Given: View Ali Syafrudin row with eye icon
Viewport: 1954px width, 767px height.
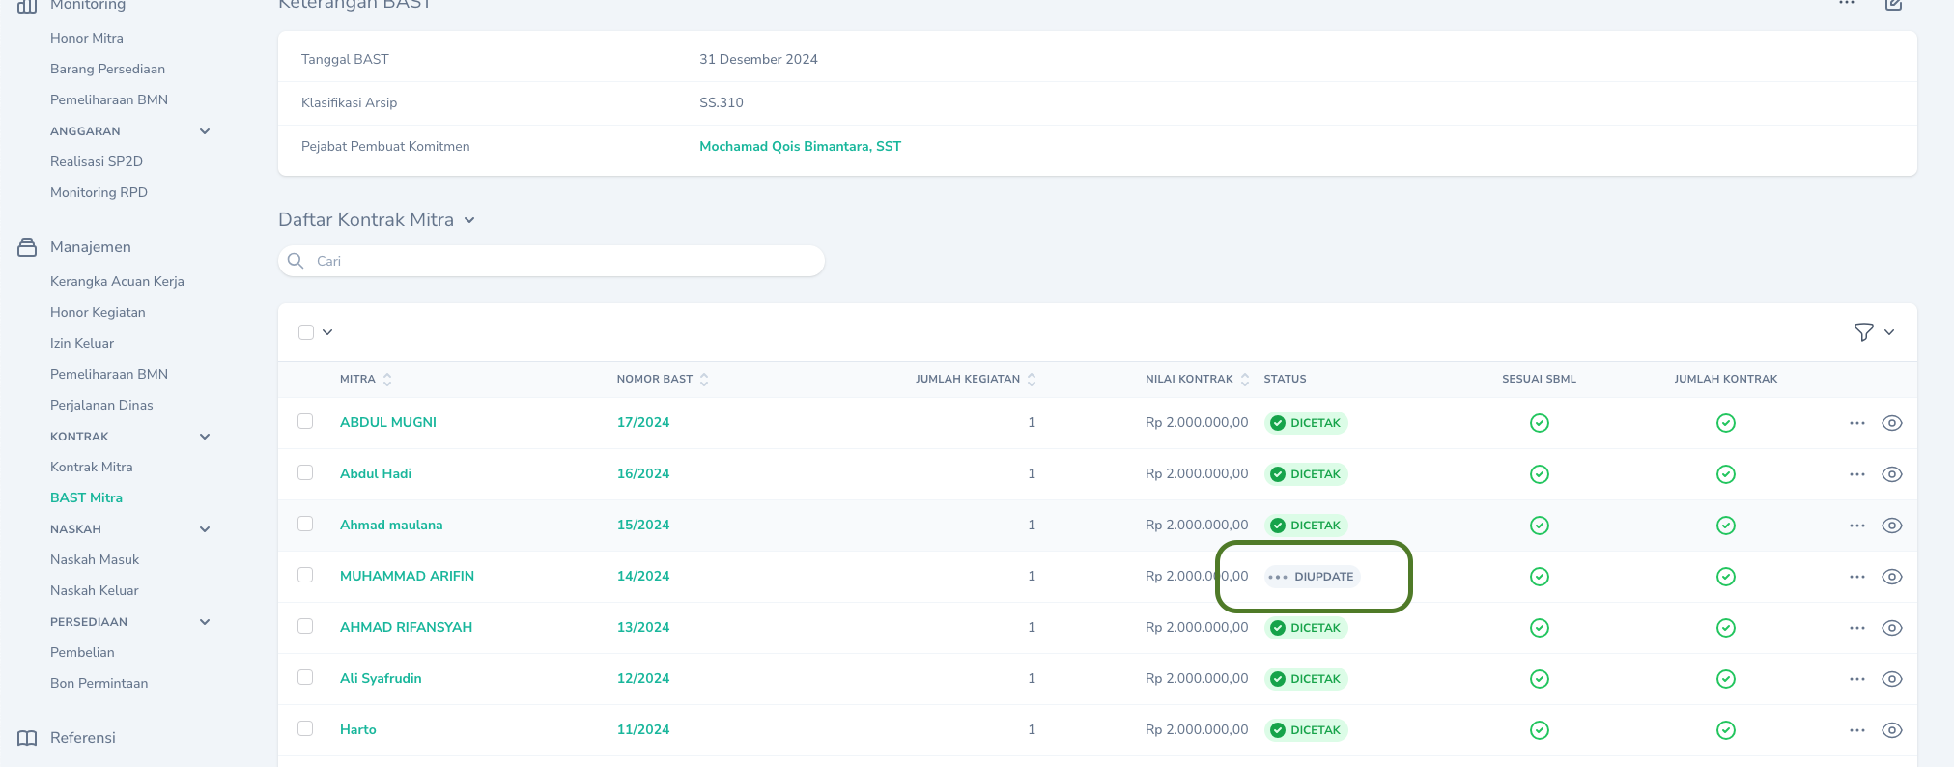Looking at the screenshot, I should coord(1892,679).
